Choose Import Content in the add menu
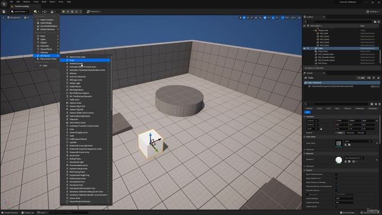The height and width of the screenshot is (215, 382). tap(47, 20)
